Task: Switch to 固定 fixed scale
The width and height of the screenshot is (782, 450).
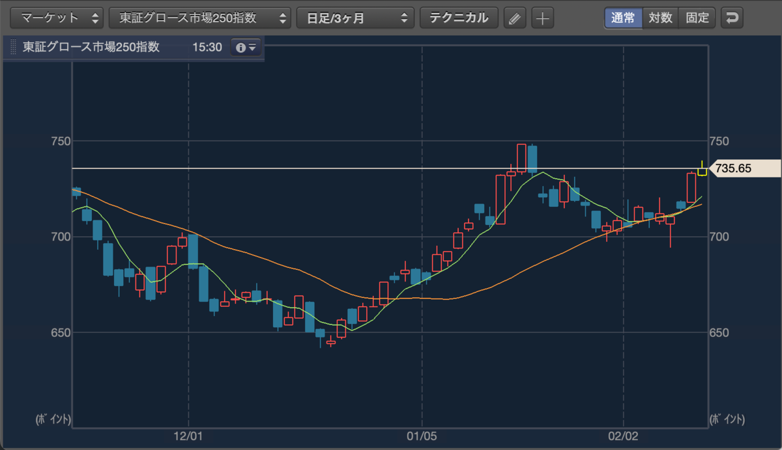Action: 697,18
